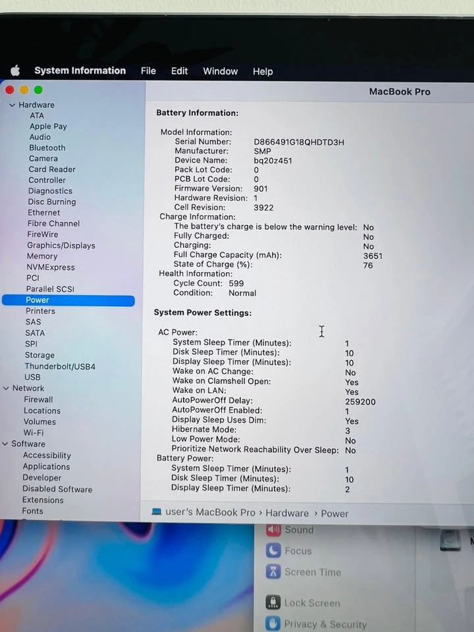Viewport: 474px width, 632px height.
Task: Open the File menu
Action: point(148,71)
